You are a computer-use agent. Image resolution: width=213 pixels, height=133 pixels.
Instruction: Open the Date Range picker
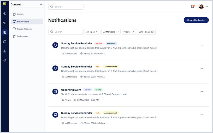[x=146, y=32]
